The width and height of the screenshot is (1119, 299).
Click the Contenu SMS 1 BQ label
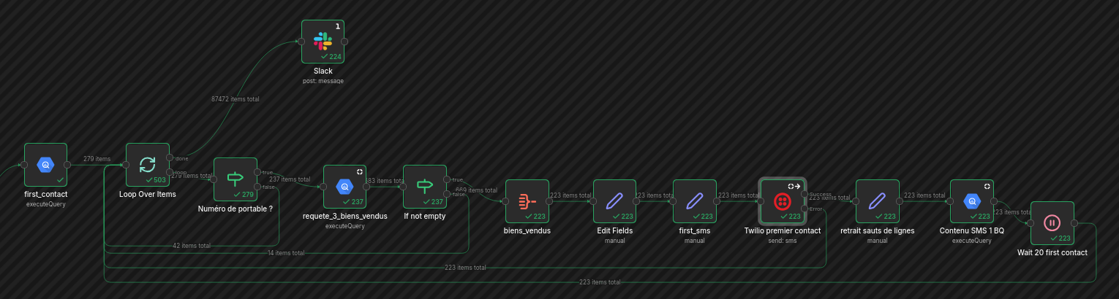tap(972, 230)
